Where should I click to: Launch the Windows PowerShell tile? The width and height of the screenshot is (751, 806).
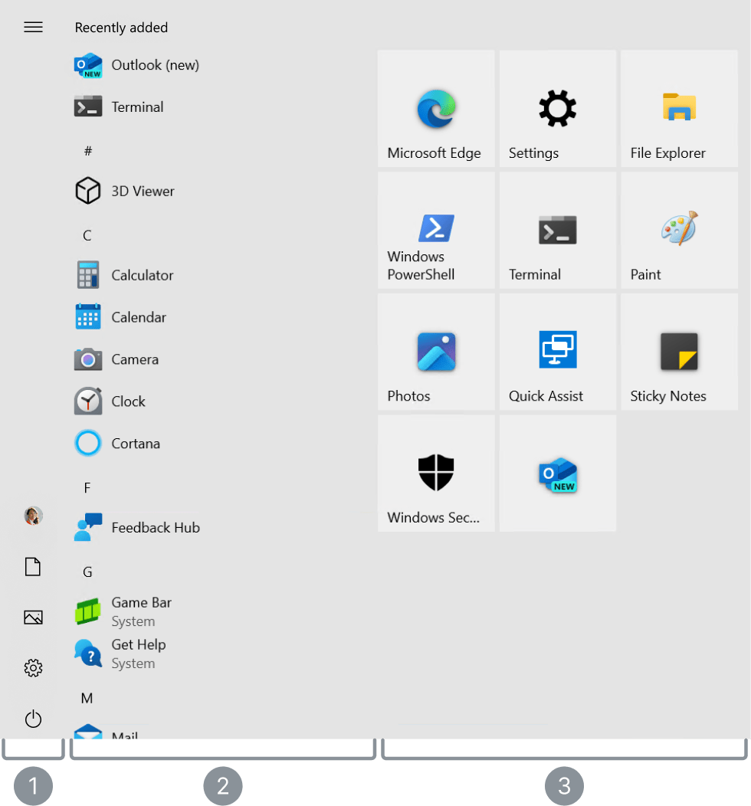[x=436, y=231]
